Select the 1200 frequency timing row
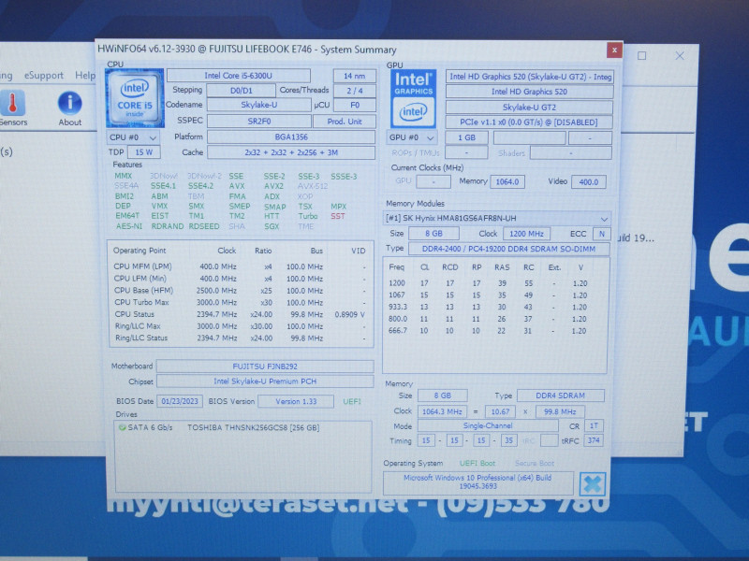Screen dimensions: 749x561 click(488, 283)
